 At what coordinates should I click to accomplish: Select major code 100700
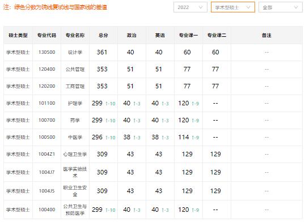[x=46, y=120]
